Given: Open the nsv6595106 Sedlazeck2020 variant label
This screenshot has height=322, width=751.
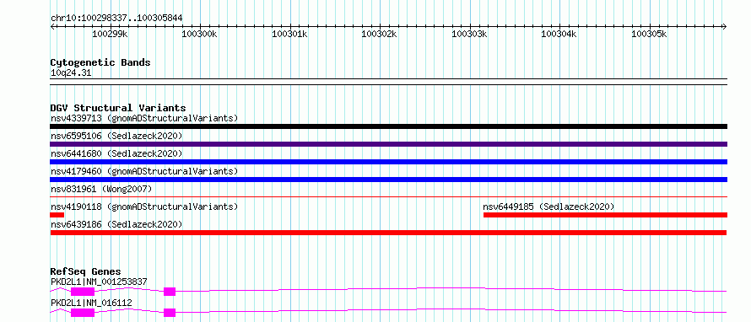Looking at the screenshot, I should (x=116, y=136).
